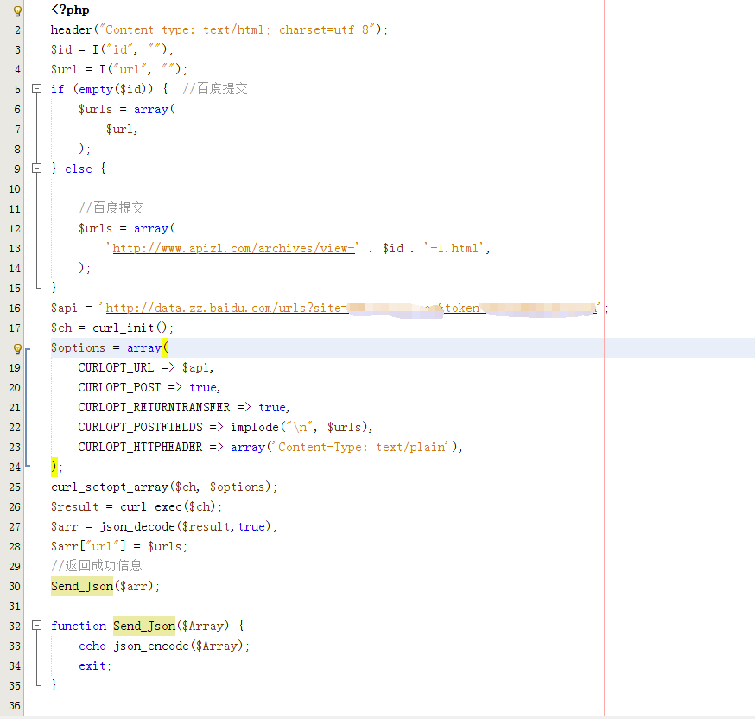Click the highlighted Send_Json($arr) call

[82, 586]
